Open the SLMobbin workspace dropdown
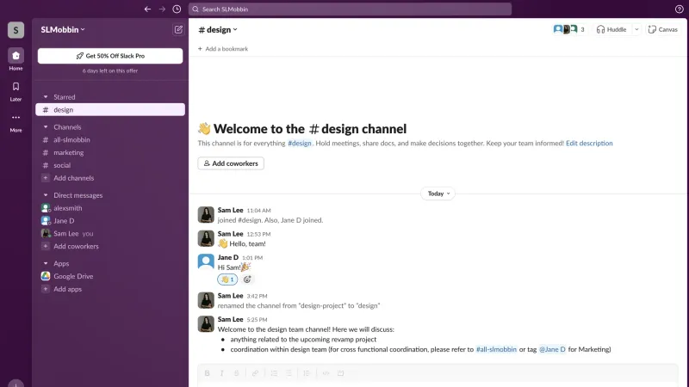This screenshot has width=689, height=387. point(62,29)
